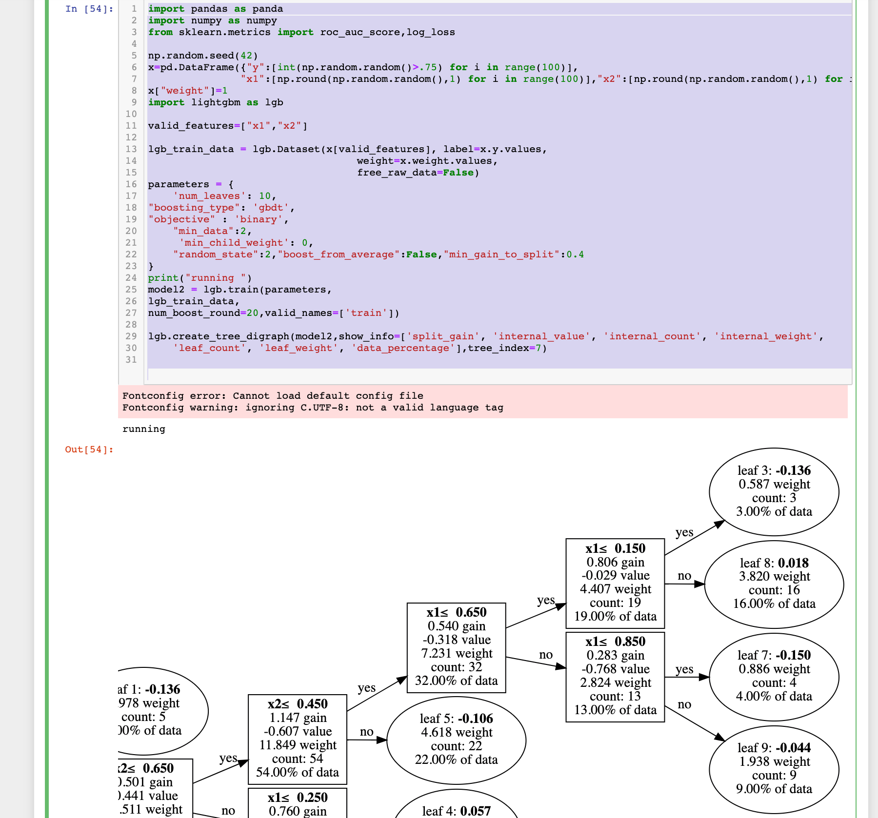Screen dimensions: 878x818
Task: Click leaf 3 node with value -0.136
Action: pyautogui.click(x=774, y=491)
